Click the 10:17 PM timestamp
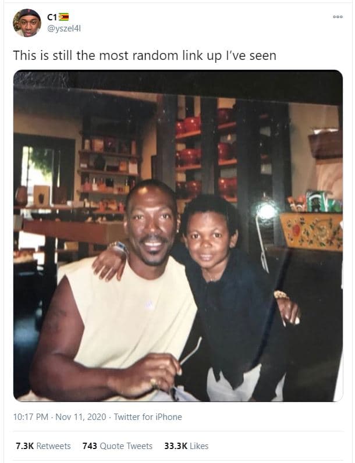Viewport: 355px width, 463px height. click(x=30, y=417)
